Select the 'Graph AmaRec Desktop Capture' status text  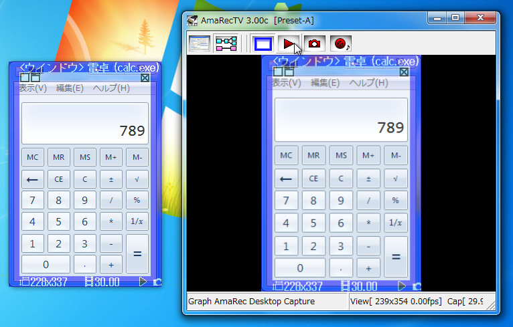click(251, 301)
